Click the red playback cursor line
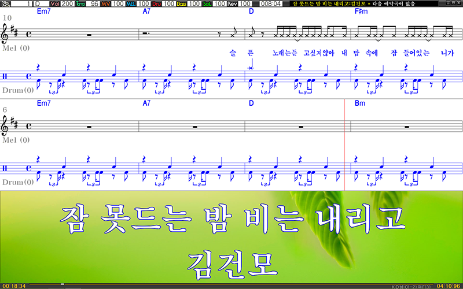The width and height of the screenshot is (463, 289). coord(344,144)
